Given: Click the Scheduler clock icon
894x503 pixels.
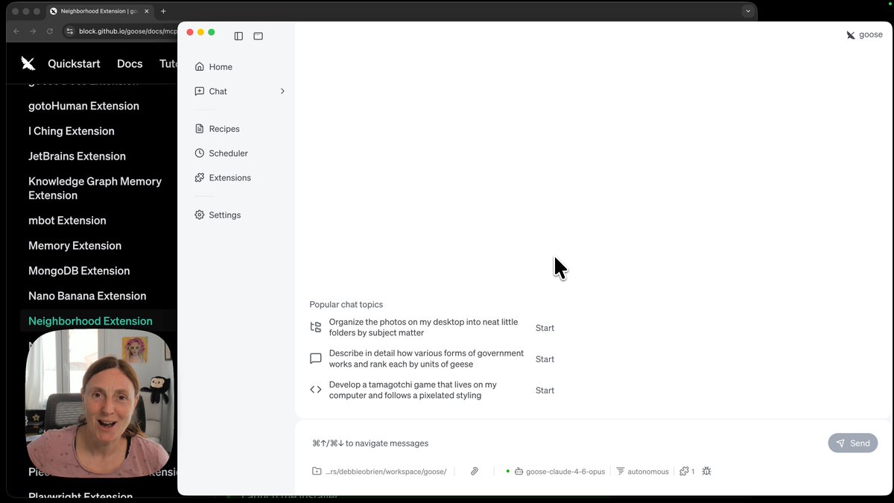Looking at the screenshot, I should point(199,153).
